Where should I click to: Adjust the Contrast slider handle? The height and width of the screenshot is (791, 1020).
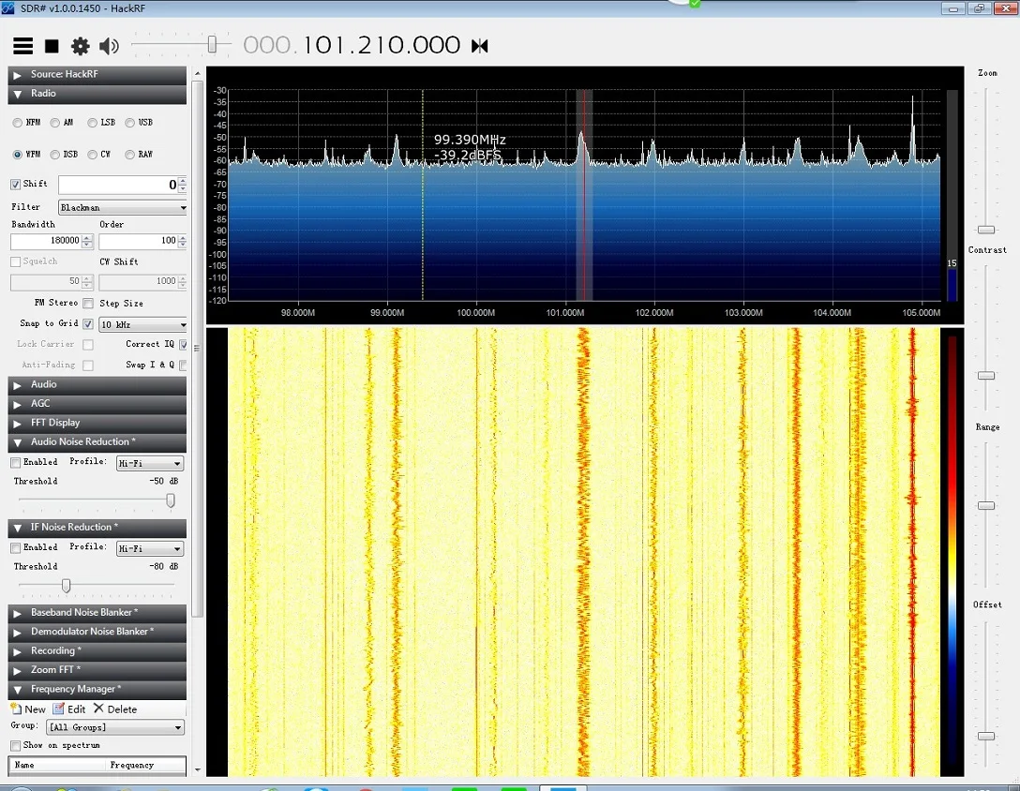[986, 375]
